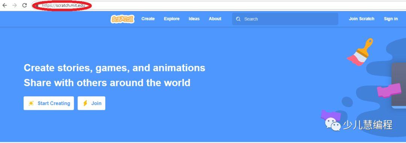Click the text "Share with others around the world"
Image resolution: width=406 pixels, height=143 pixels.
(107, 83)
